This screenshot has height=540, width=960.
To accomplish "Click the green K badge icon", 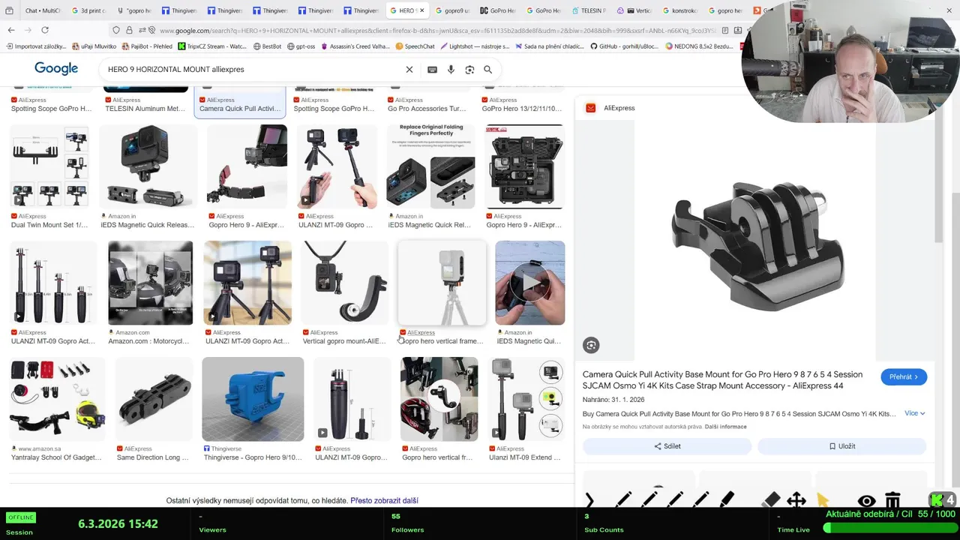I will 937,500.
